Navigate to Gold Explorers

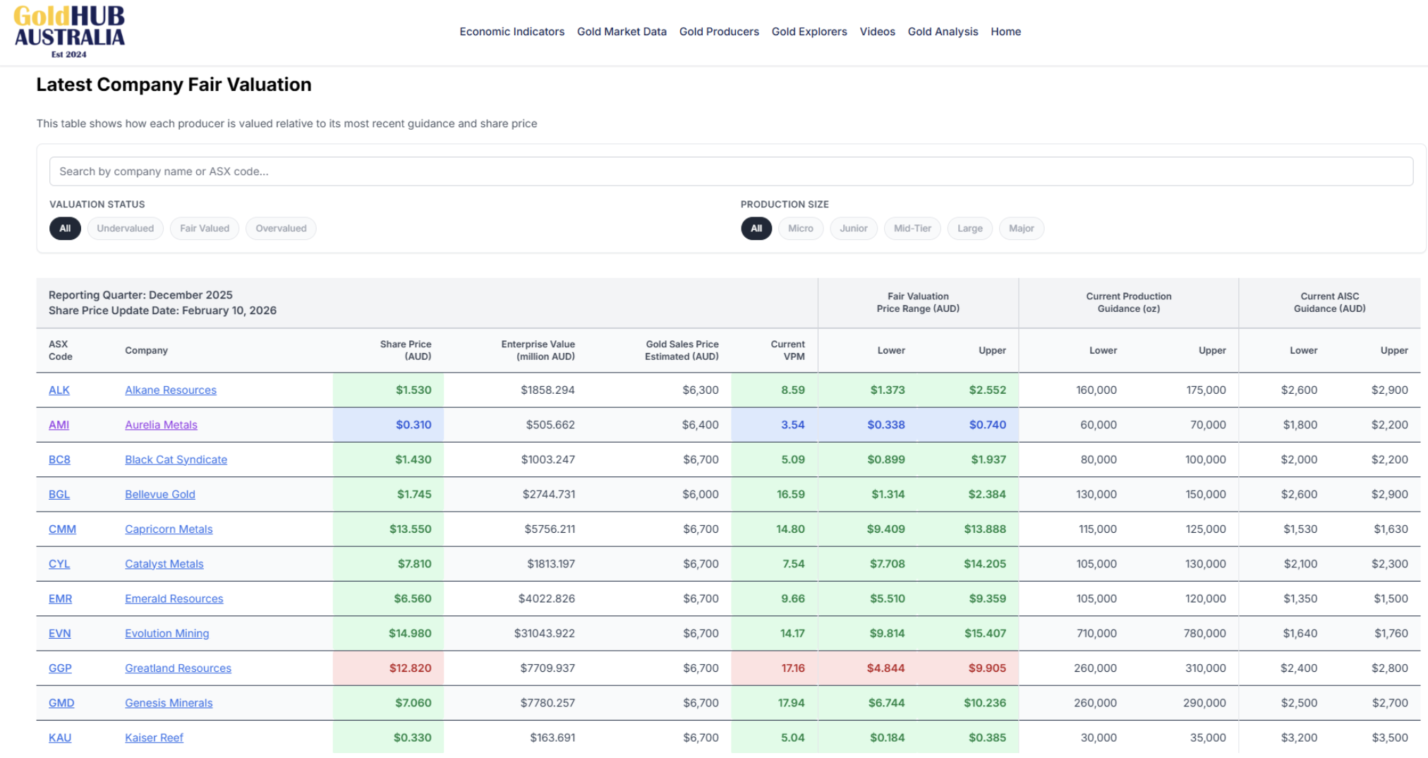click(809, 32)
